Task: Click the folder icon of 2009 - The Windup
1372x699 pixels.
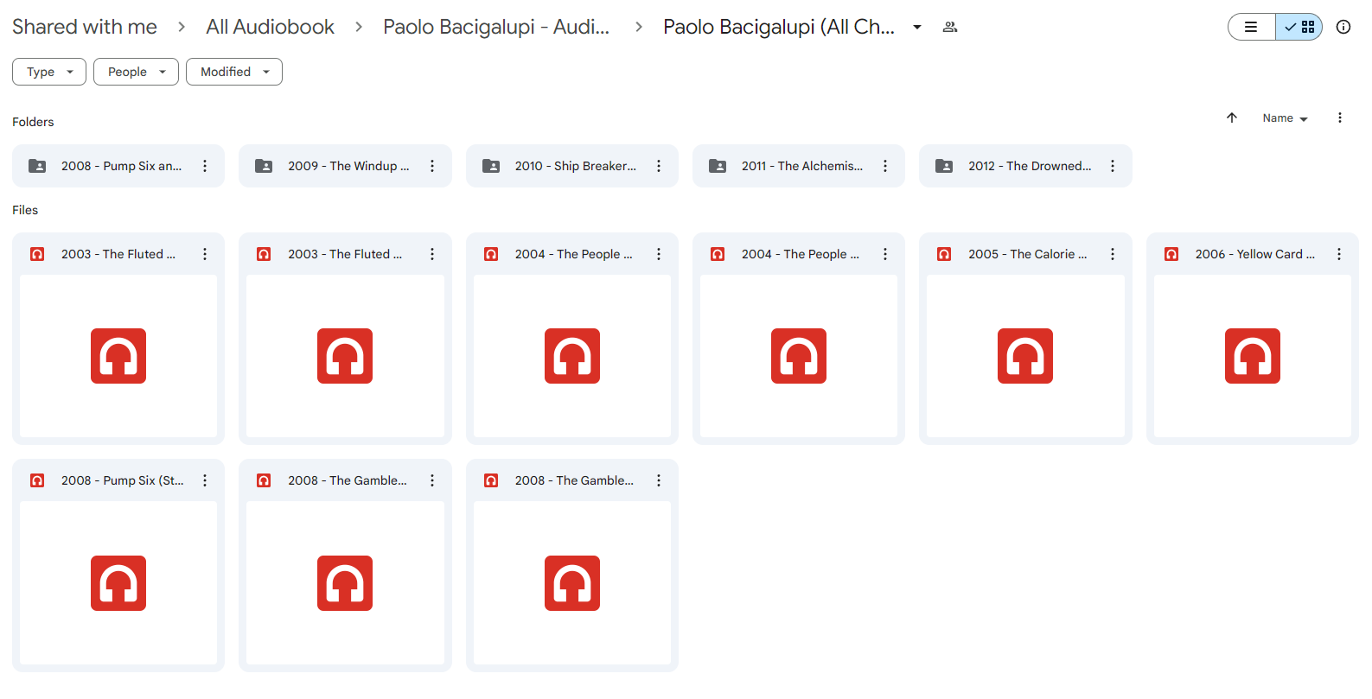Action: tap(264, 166)
